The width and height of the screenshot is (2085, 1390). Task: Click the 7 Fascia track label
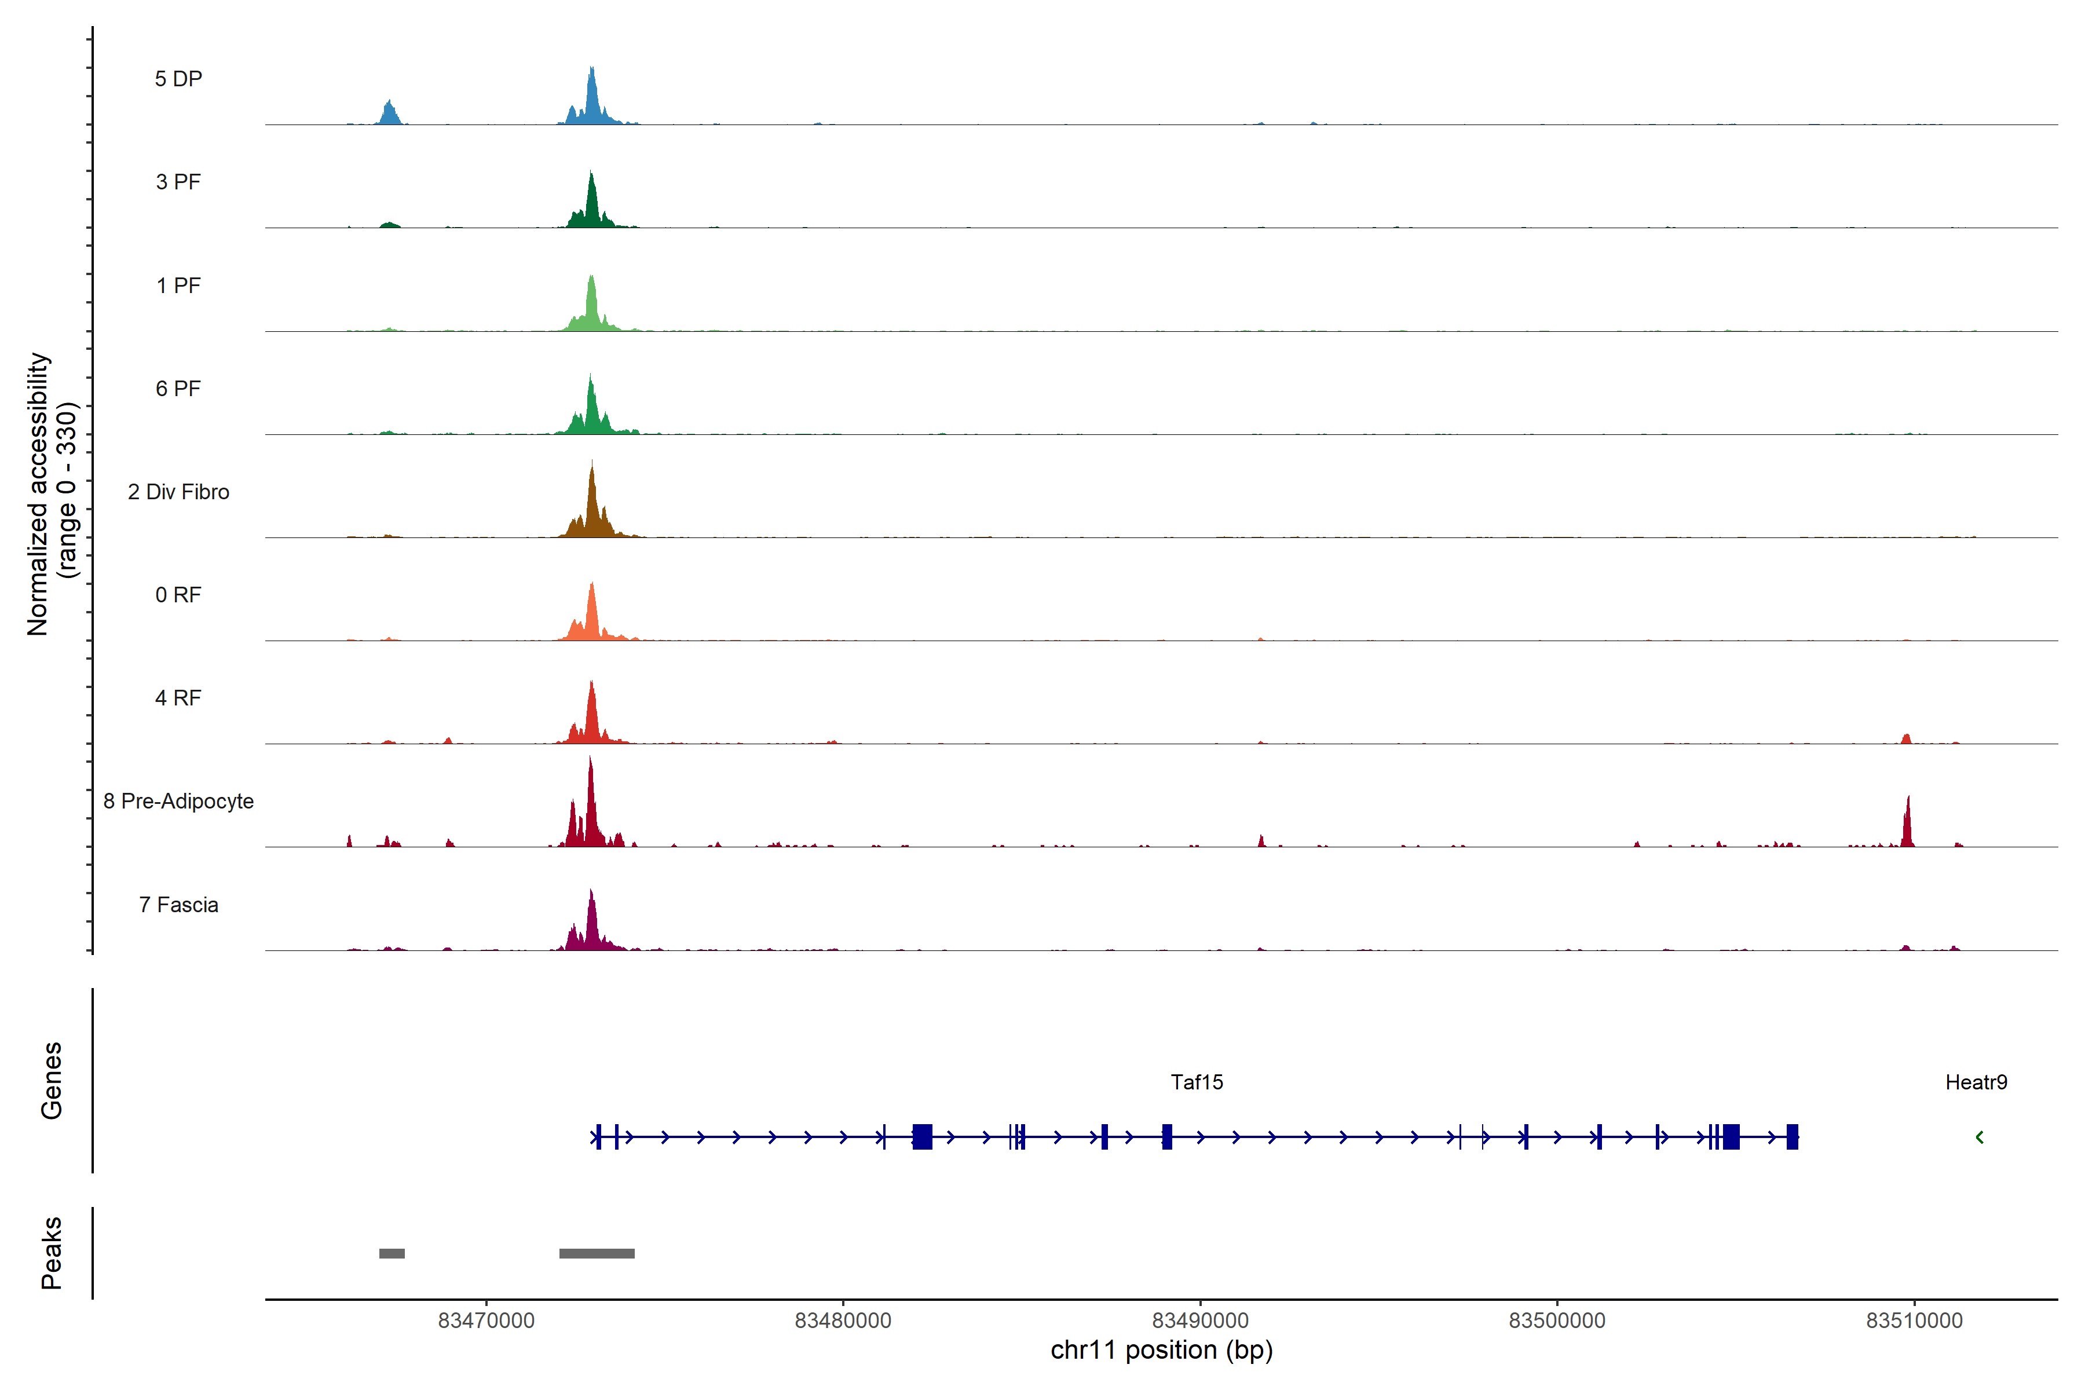(178, 904)
